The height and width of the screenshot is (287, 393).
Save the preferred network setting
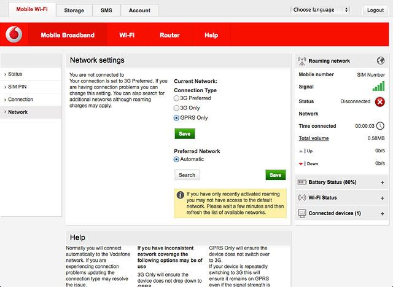click(x=276, y=175)
